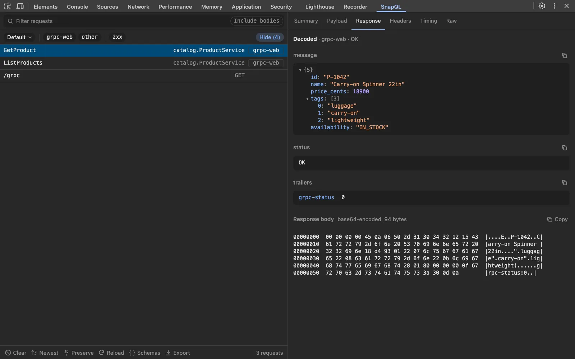
Task: Toggle Include bodies filter option
Action: 257,21
